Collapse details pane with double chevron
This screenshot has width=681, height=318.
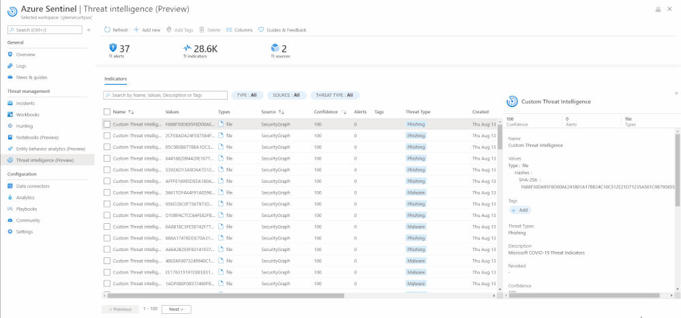click(676, 93)
